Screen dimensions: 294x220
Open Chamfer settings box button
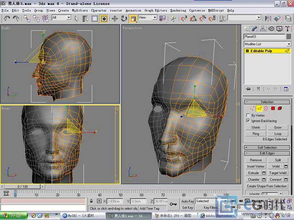click(264, 180)
